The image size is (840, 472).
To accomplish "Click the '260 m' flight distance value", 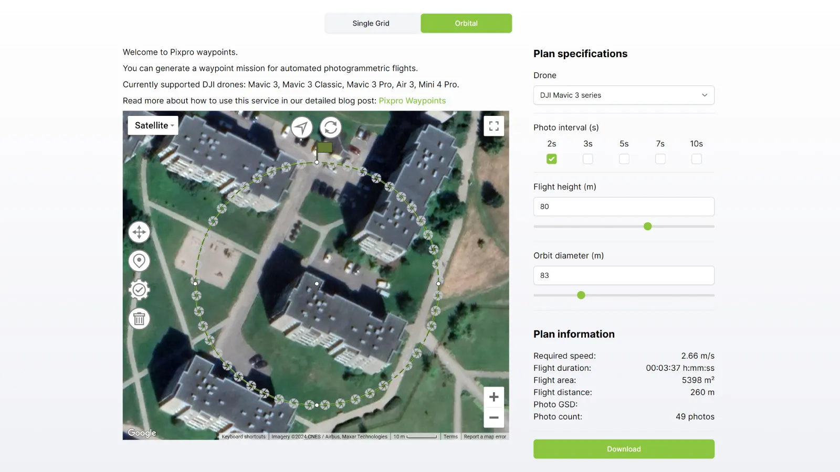I will [x=702, y=392].
